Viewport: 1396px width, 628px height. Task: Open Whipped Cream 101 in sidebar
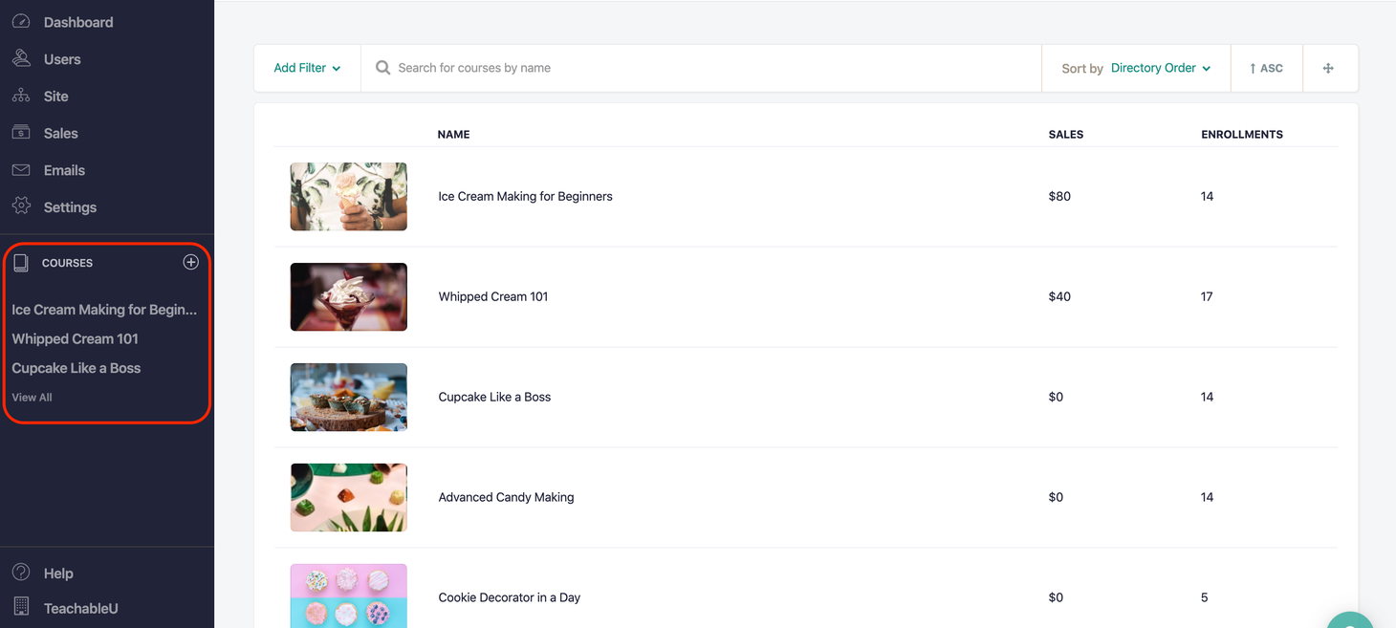pos(75,338)
